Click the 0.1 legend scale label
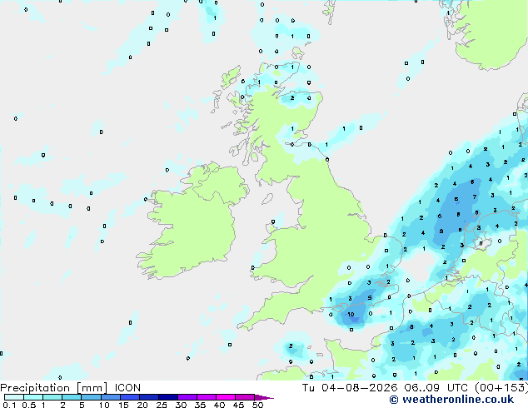The image size is (528, 408). coord(9,405)
